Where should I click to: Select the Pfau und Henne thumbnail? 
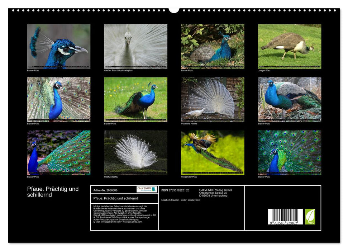(213, 99)
